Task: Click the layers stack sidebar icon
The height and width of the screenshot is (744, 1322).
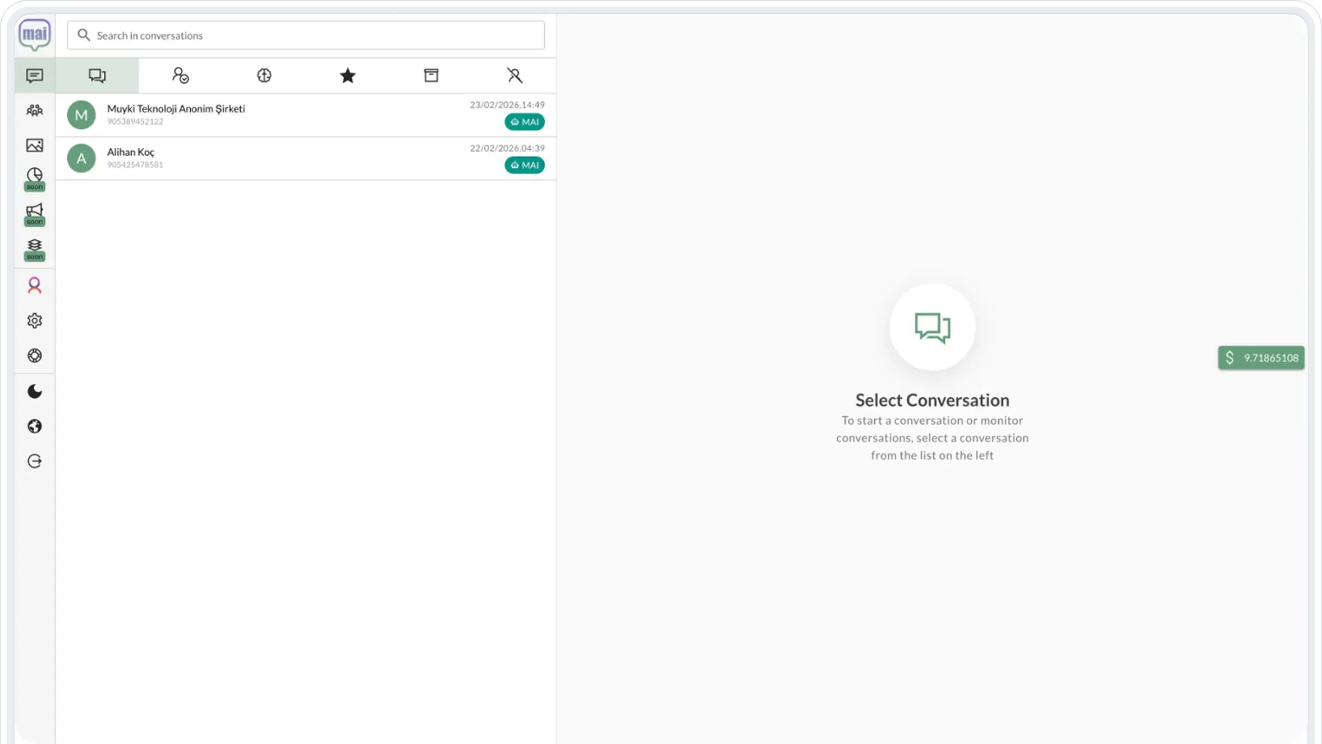Action: (x=34, y=245)
